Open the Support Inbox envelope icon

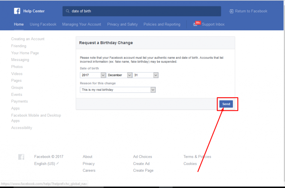(195, 25)
